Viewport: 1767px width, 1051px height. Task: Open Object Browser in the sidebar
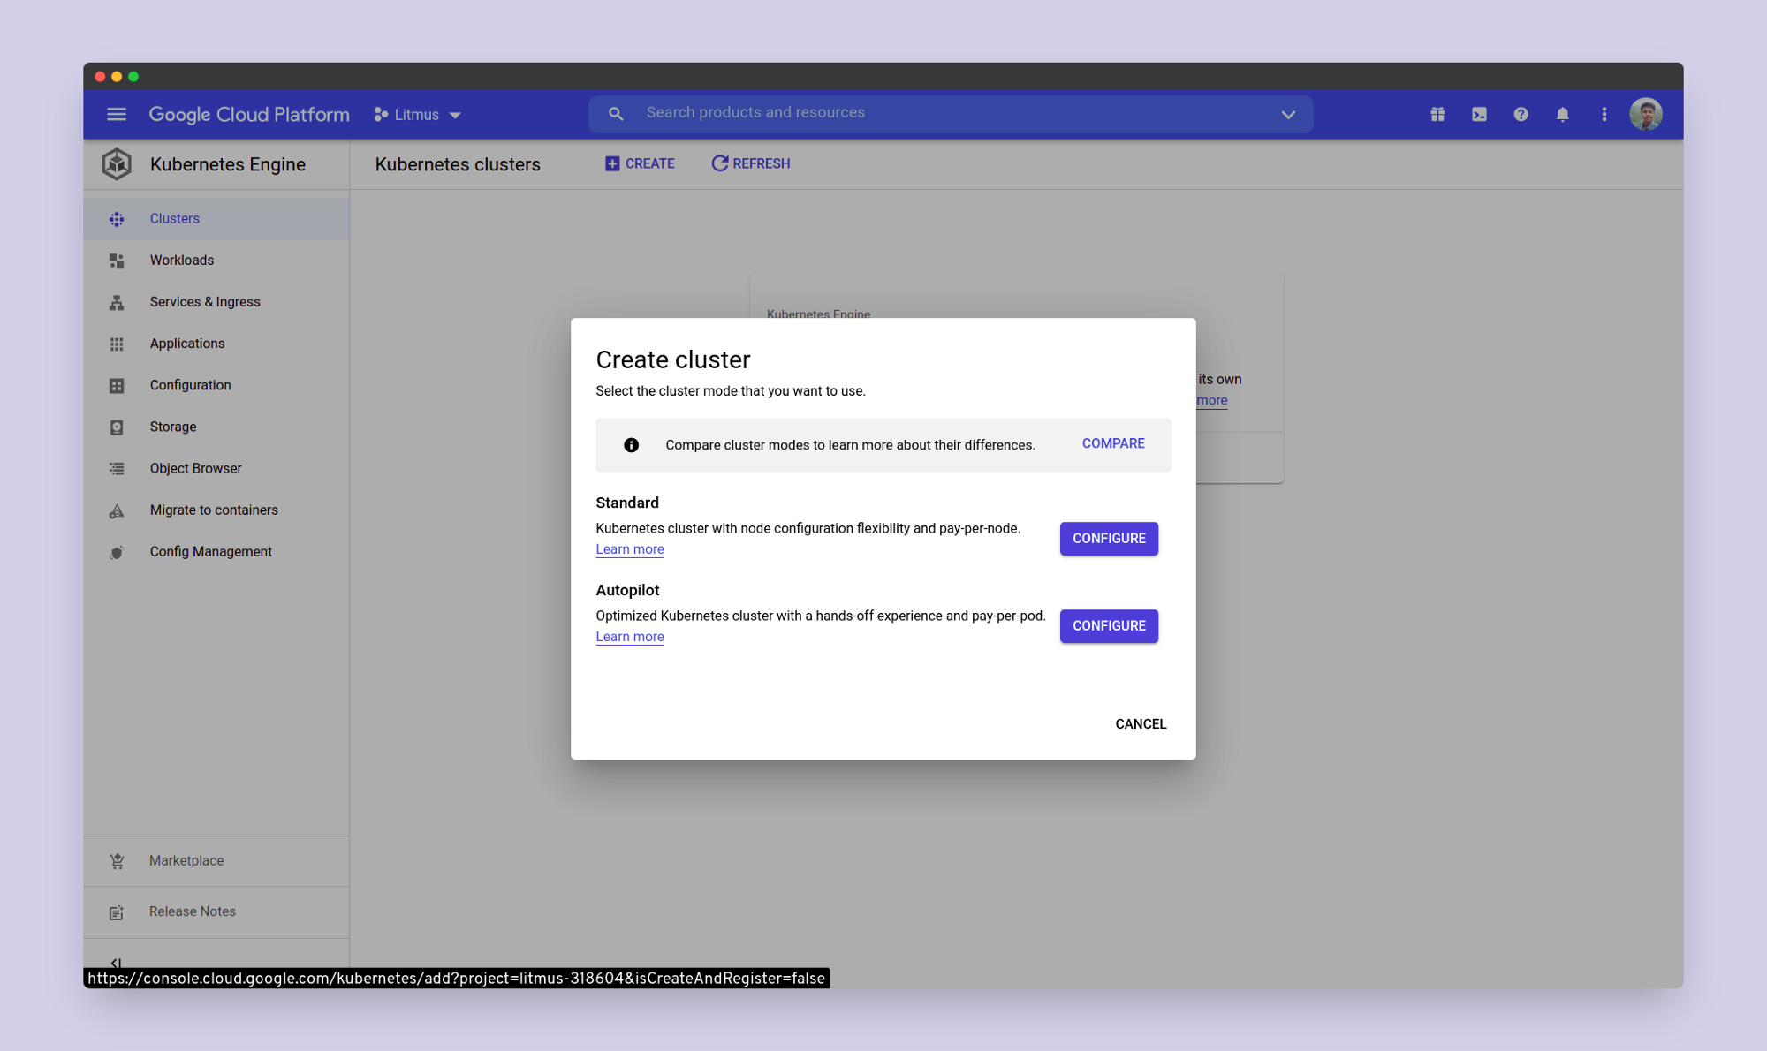tap(216, 468)
